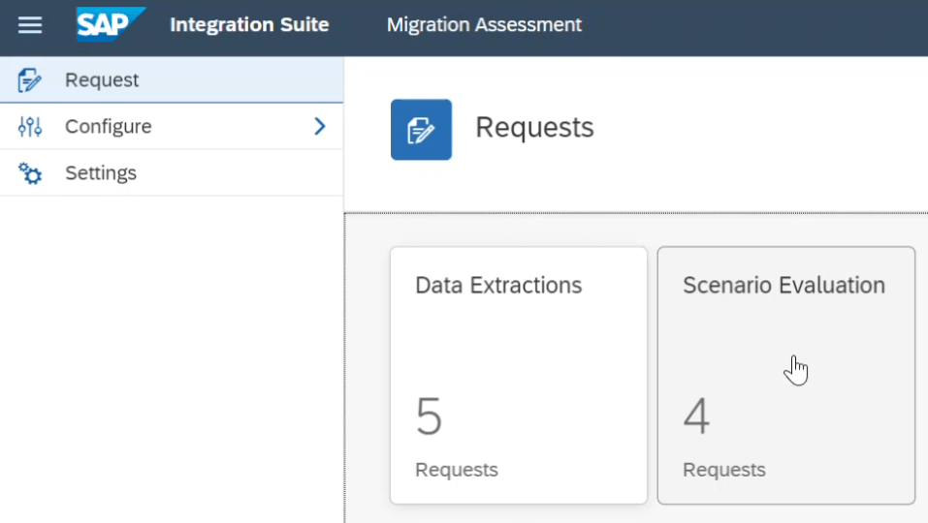Viewport: 928px width, 523px height.
Task: Open the hamburger navigation menu
Action: (x=30, y=25)
